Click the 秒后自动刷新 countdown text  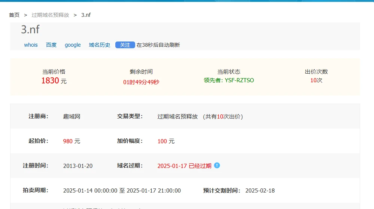(158, 45)
